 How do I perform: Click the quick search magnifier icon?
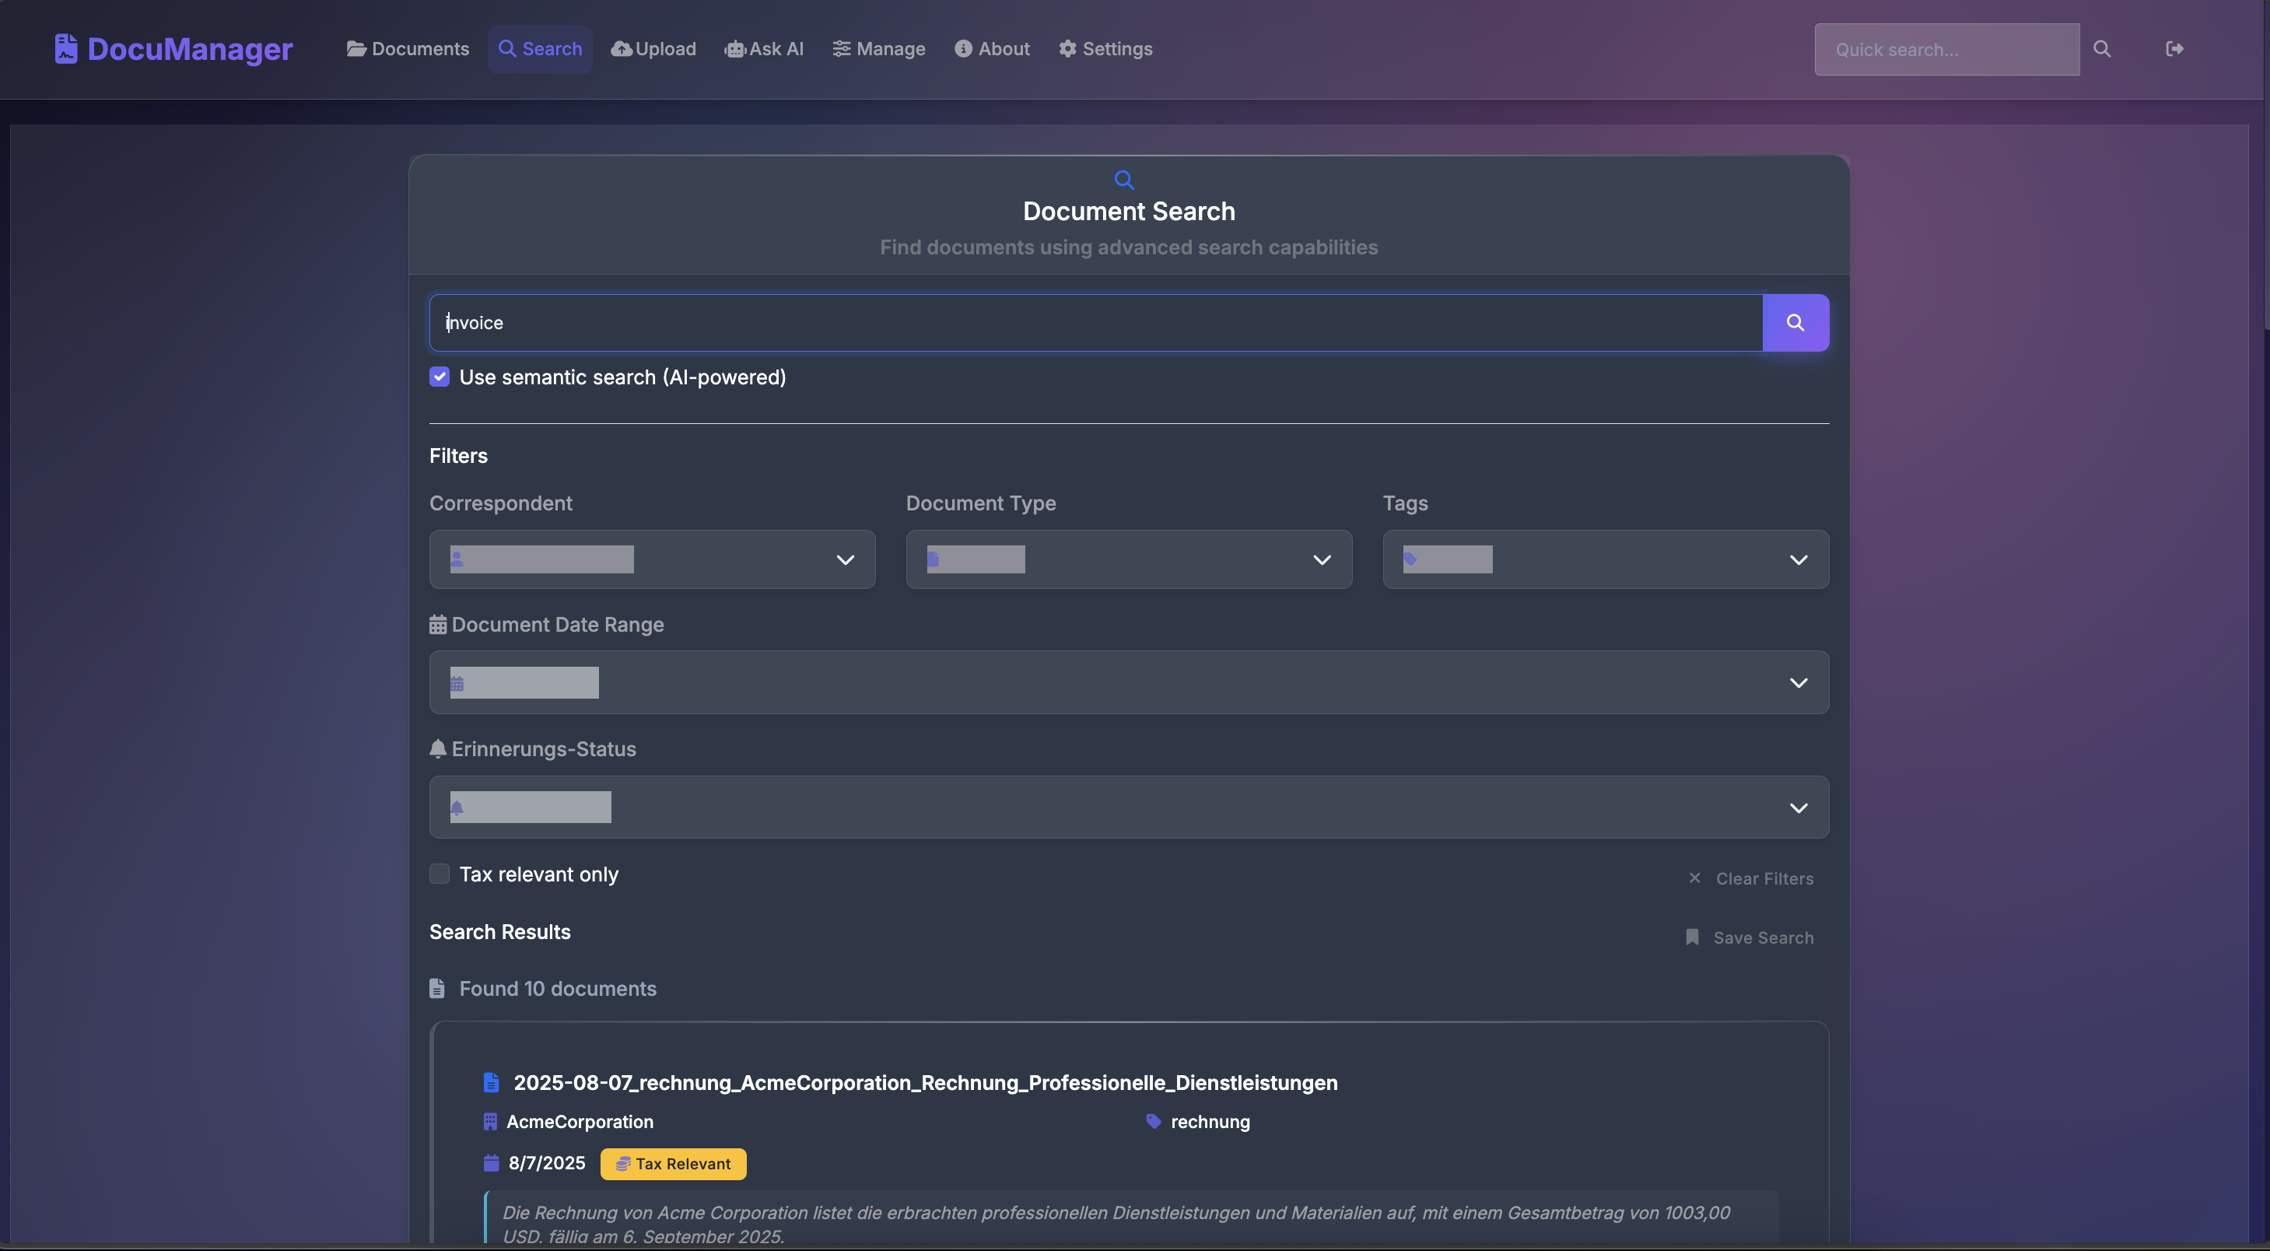[2102, 49]
